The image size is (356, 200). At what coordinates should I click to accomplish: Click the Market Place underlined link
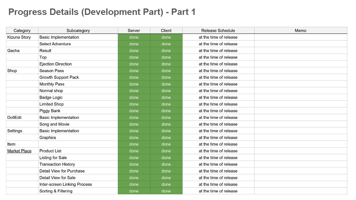pyautogui.click(x=19, y=151)
